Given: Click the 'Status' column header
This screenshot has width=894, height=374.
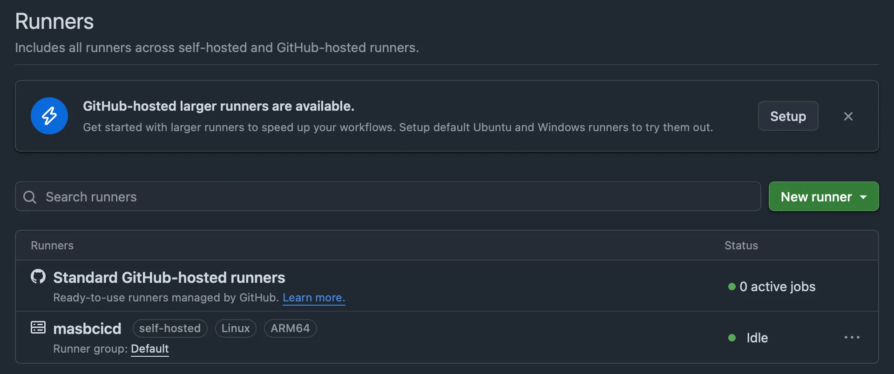Looking at the screenshot, I should coord(741,246).
